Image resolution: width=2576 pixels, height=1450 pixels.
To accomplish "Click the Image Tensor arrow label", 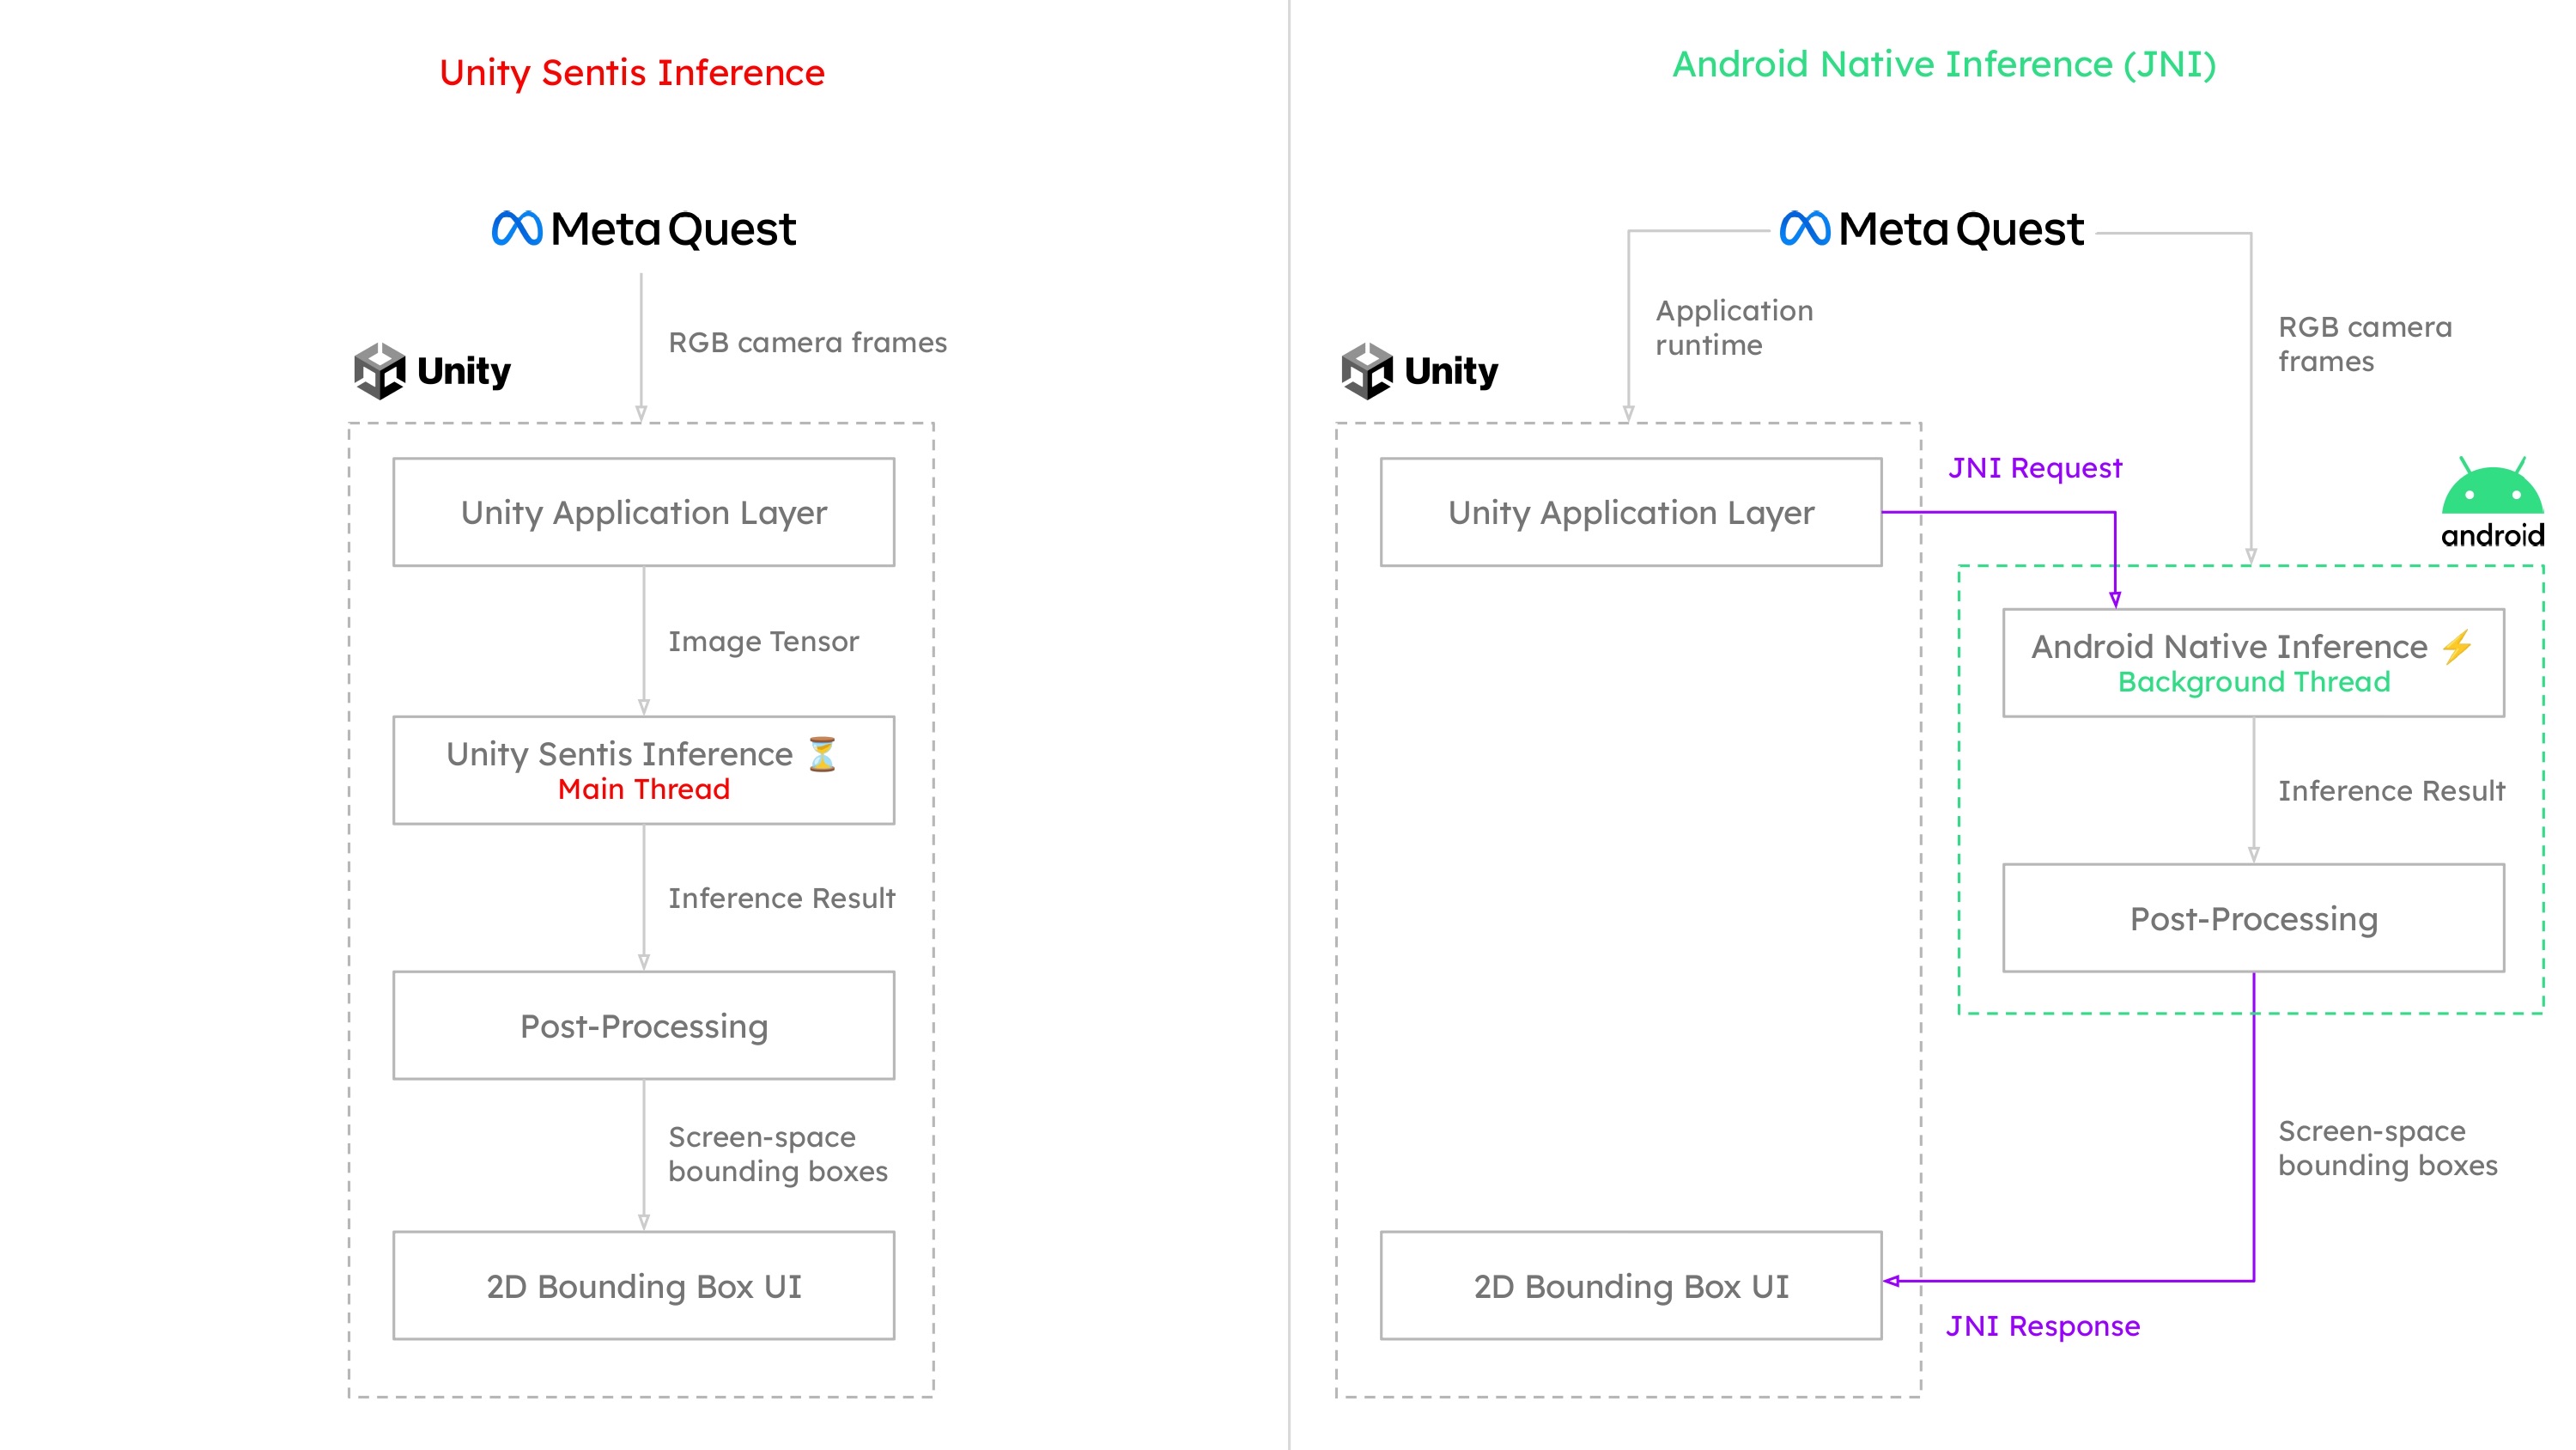I will (x=764, y=642).
